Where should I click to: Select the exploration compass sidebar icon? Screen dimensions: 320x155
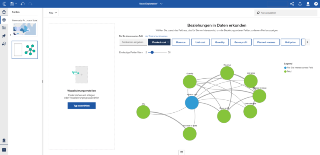point(4,20)
